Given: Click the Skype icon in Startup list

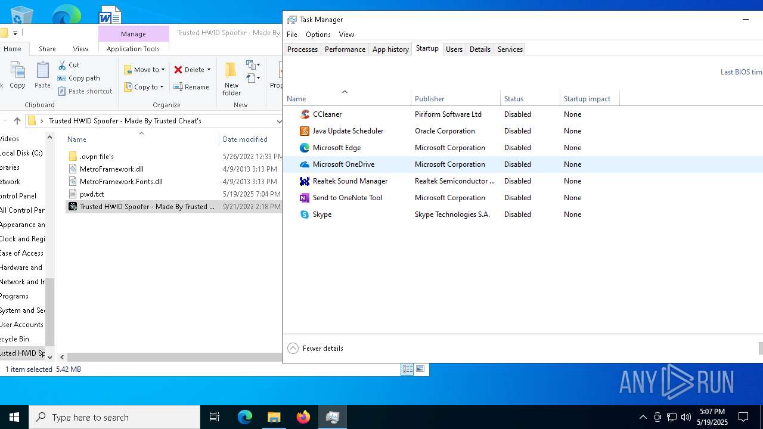Looking at the screenshot, I should click(x=305, y=214).
